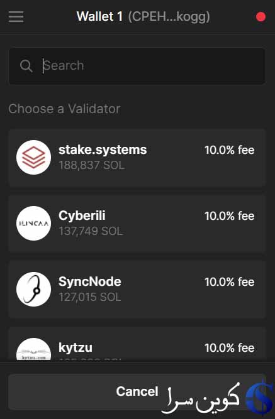This screenshot has width=275, height=419.
Task: Select the Cyberili validator name
Action: coord(82,215)
